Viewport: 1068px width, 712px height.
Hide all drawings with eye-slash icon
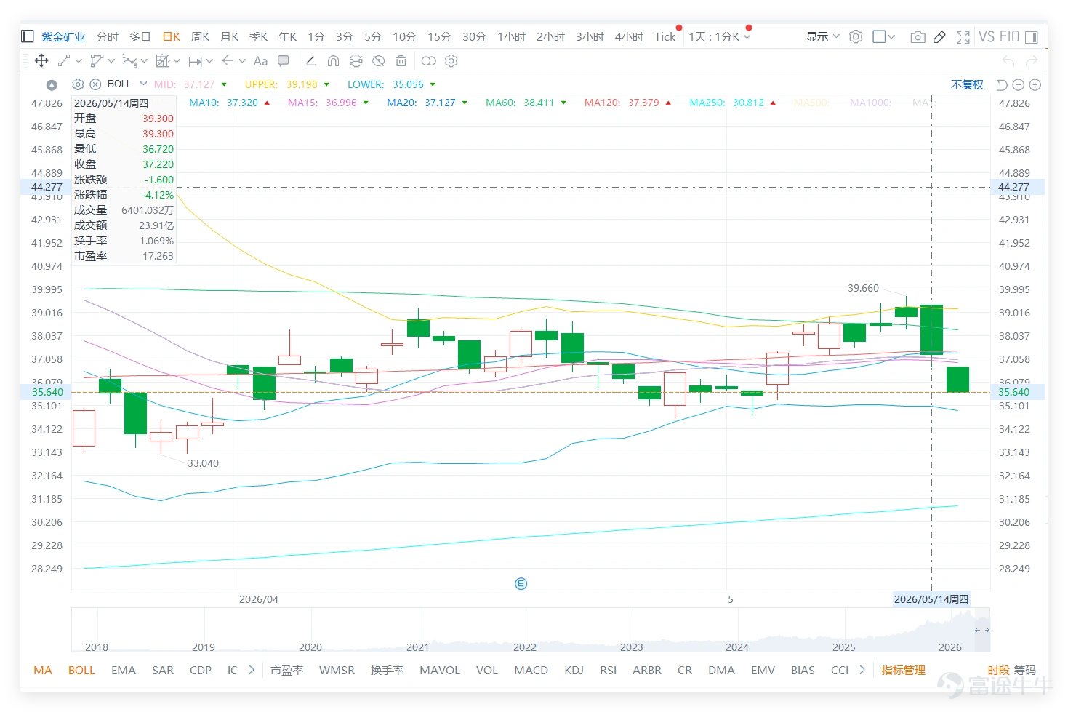pos(378,61)
